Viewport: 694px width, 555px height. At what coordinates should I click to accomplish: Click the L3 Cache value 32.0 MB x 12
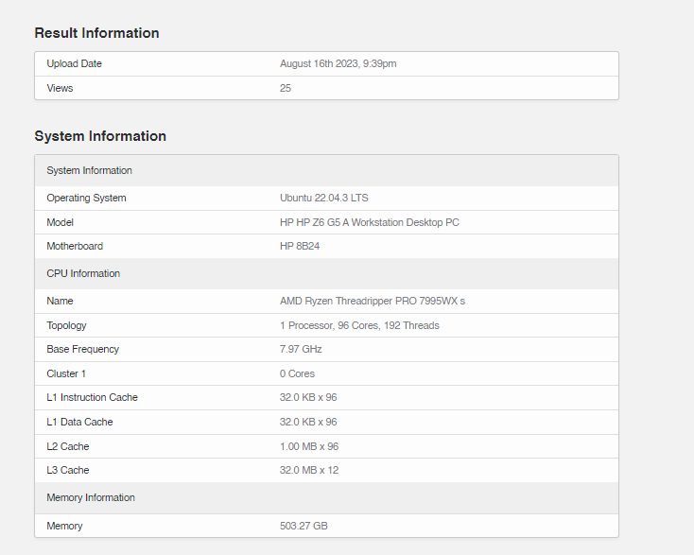[x=308, y=470]
